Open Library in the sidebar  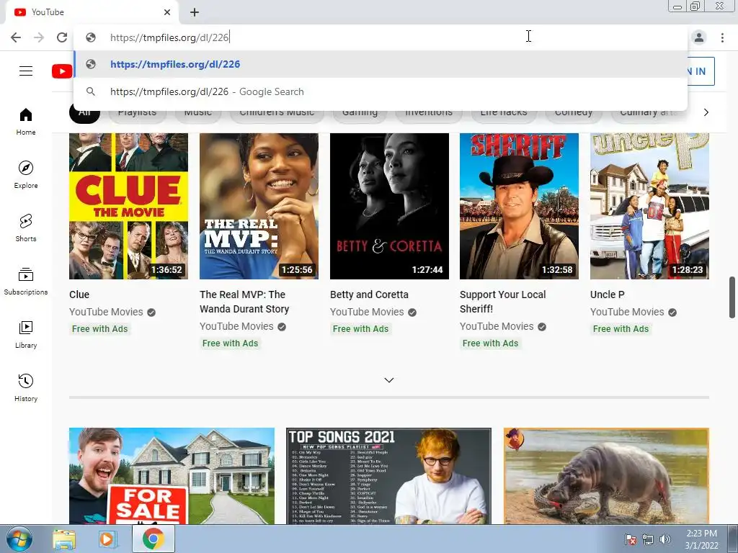coord(26,334)
